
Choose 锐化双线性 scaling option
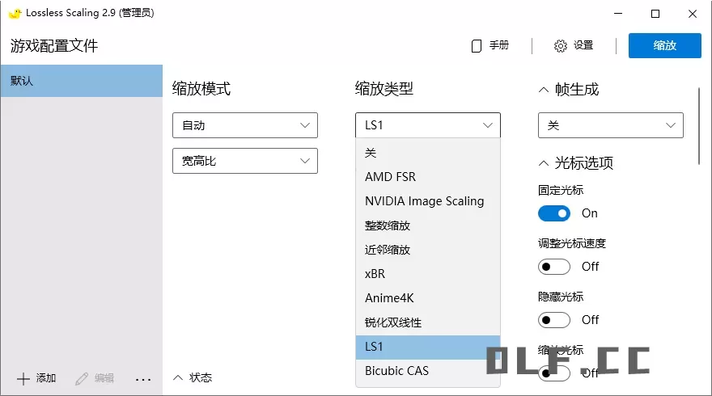[x=428, y=322]
